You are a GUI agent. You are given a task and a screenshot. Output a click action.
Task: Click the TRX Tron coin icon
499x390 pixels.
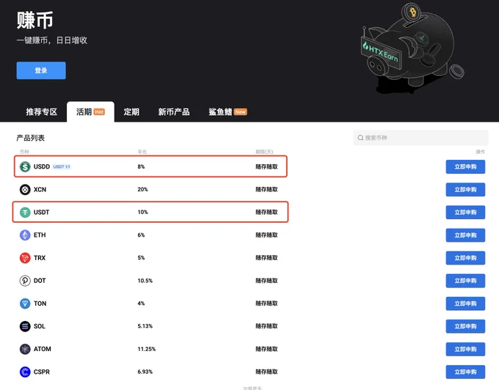coord(25,258)
